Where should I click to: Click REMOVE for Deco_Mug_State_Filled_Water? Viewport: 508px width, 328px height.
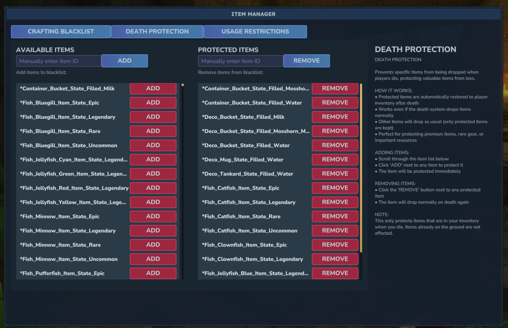335,159
